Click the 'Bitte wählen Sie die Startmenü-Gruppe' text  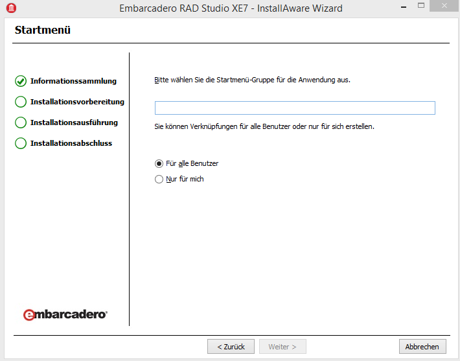click(252, 80)
